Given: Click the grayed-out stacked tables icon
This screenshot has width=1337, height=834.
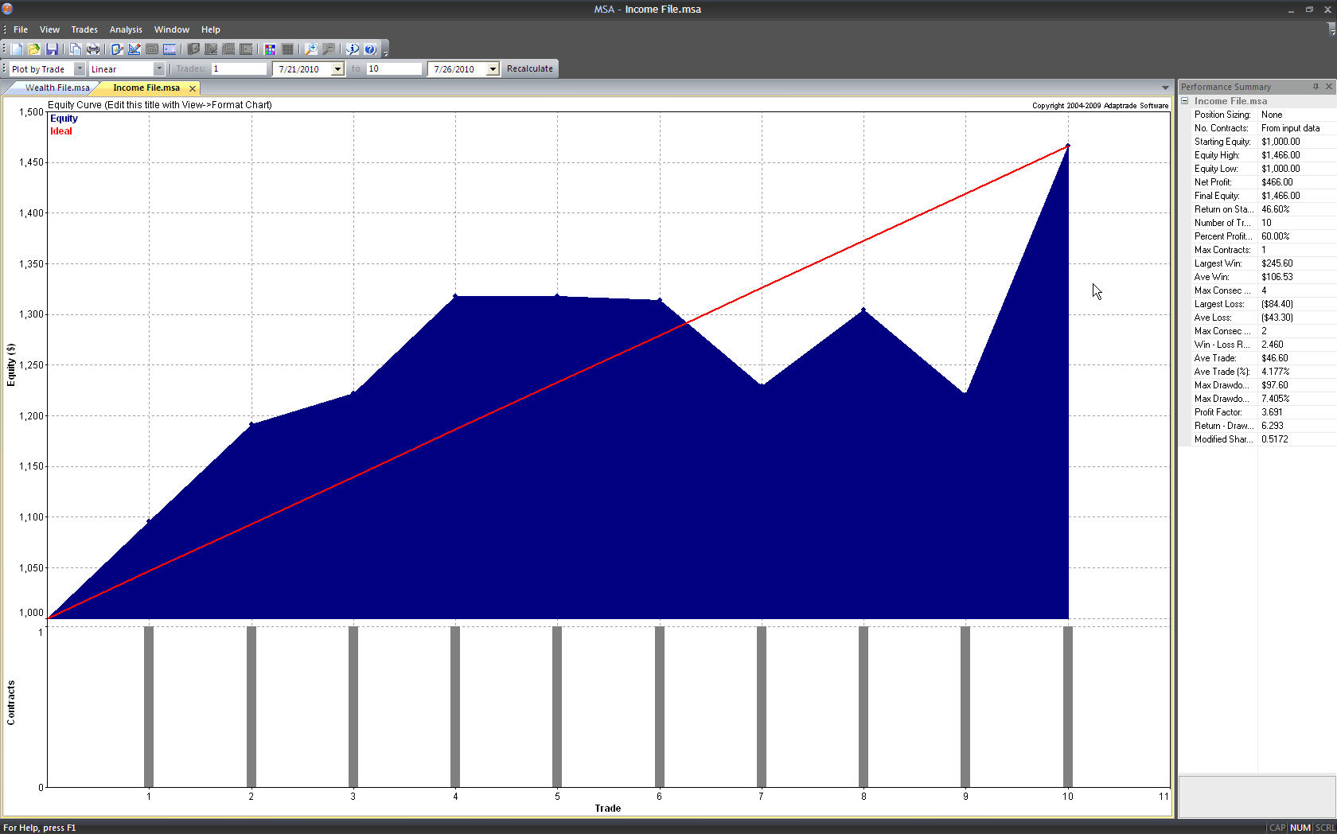Looking at the screenshot, I should [228, 49].
